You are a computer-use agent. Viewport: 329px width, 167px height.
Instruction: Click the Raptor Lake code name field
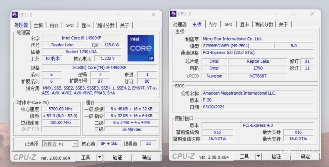click(62, 45)
